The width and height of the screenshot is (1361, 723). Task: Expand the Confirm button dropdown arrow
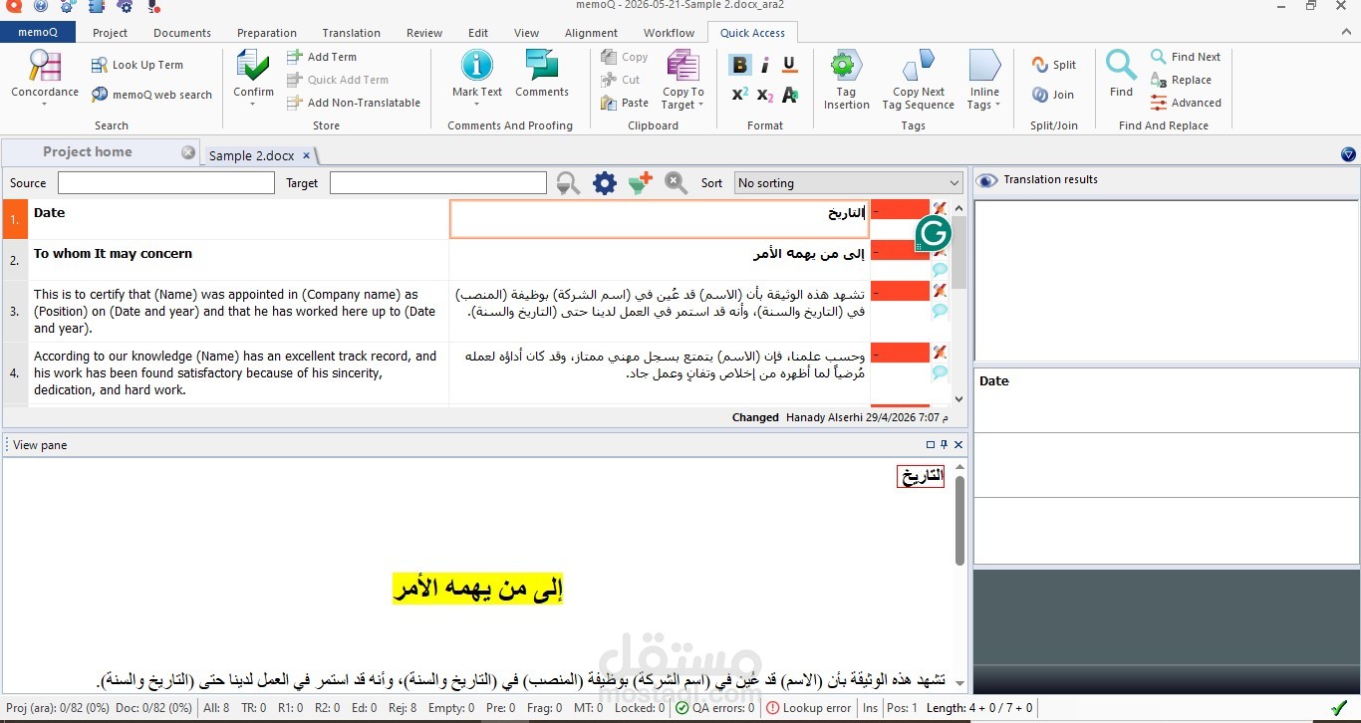pyautogui.click(x=253, y=105)
